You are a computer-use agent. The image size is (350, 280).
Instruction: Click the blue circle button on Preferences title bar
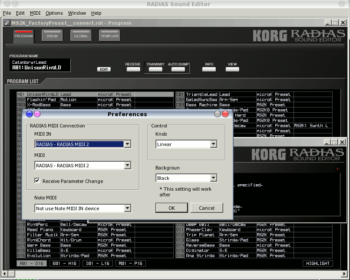[x=30, y=114]
